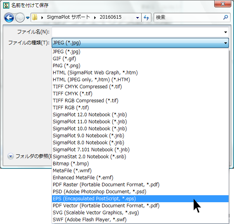Select PSD (Adobe Photoshop Document, *.psd)
The height and width of the screenshot is (224, 234).
click(x=140, y=192)
